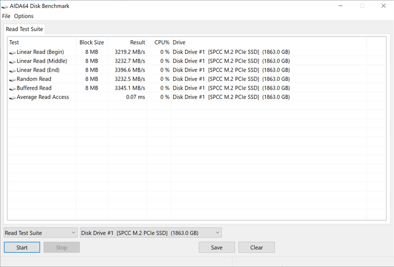Minimize the AIDA64 Disk Benchmark window
Screen dimensions: 394x267
[341, 6]
